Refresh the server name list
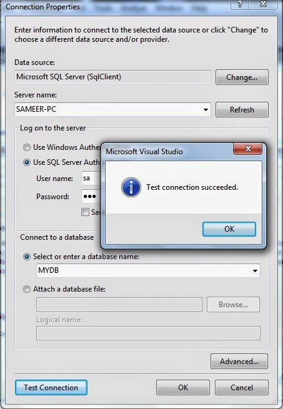This screenshot has width=283, height=409. click(x=242, y=109)
